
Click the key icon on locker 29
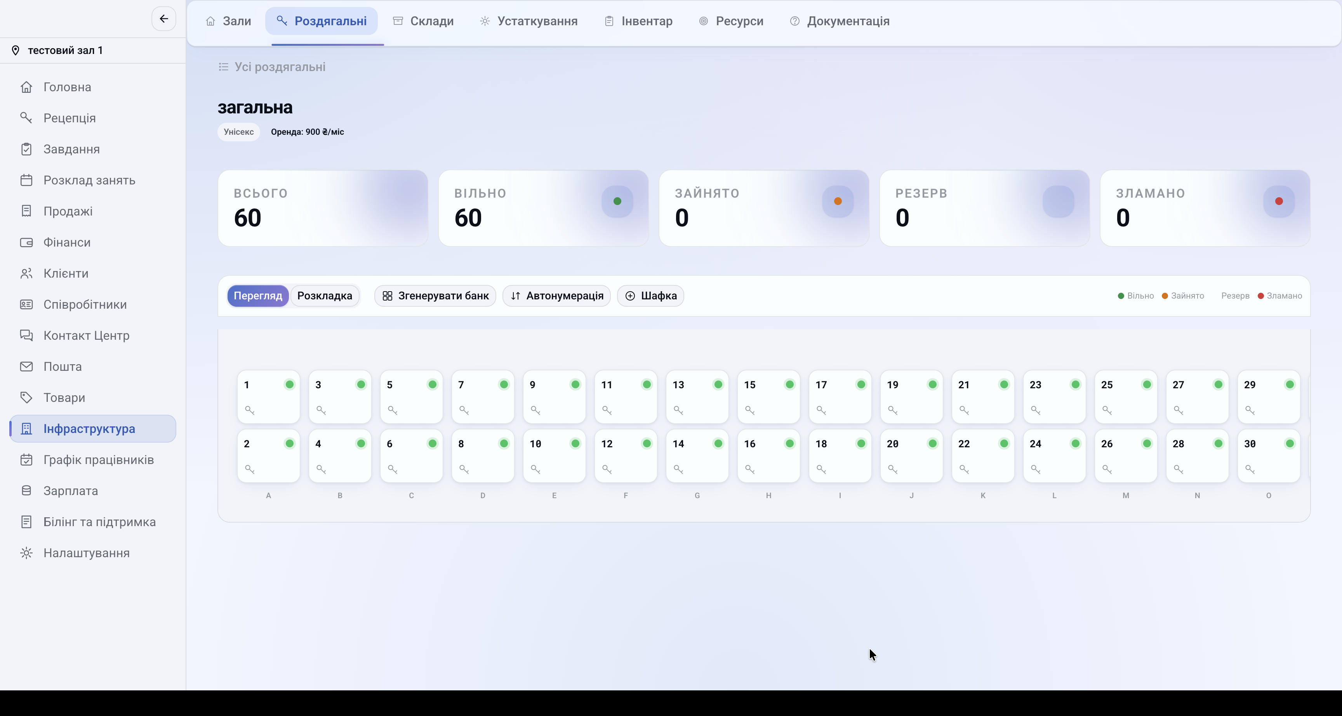(1250, 410)
